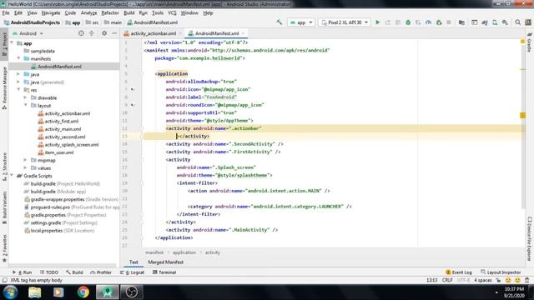Click the Stop square icon in toolbar
This screenshot has width=534, height=300.
[x=449, y=22]
